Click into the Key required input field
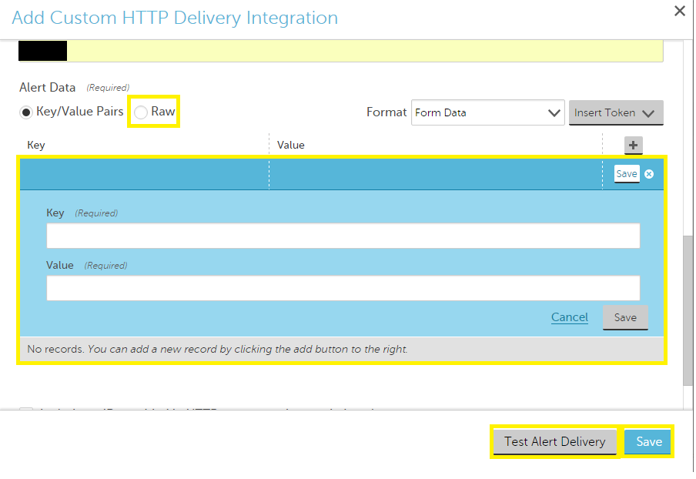696x479 pixels. (x=343, y=236)
